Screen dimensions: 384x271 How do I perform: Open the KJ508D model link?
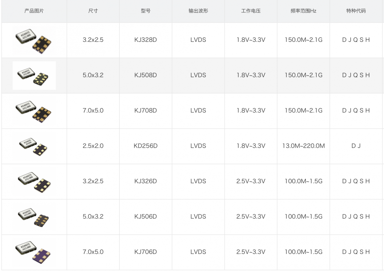click(146, 75)
